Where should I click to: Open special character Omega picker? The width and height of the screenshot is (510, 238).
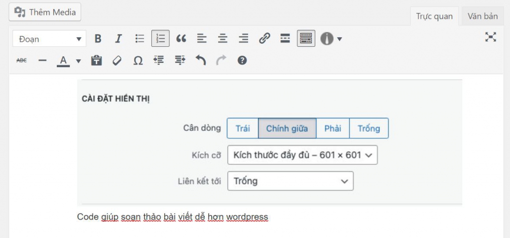(138, 60)
